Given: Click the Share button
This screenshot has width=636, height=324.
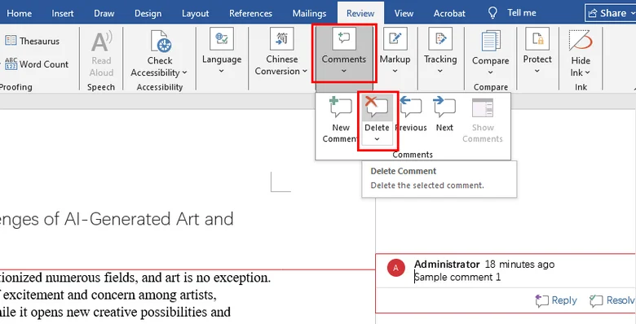Looking at the screenshot, I should click(610, 13).
